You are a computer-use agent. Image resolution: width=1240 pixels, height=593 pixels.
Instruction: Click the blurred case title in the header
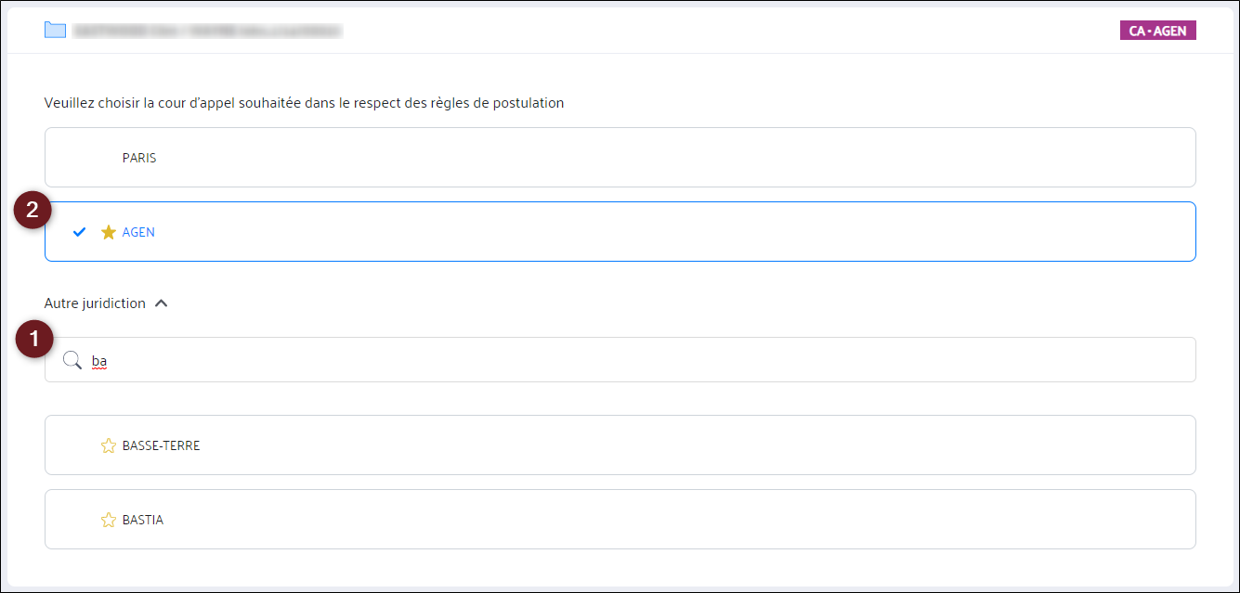207,31
